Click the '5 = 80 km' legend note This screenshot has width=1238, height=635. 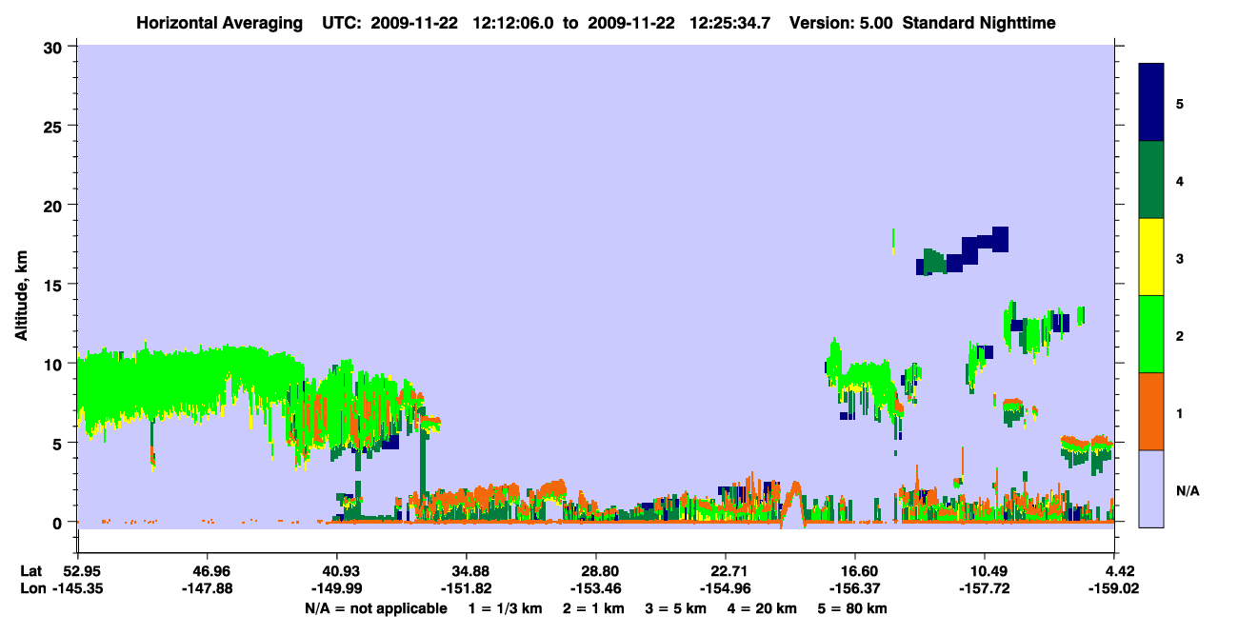point(852,608)
